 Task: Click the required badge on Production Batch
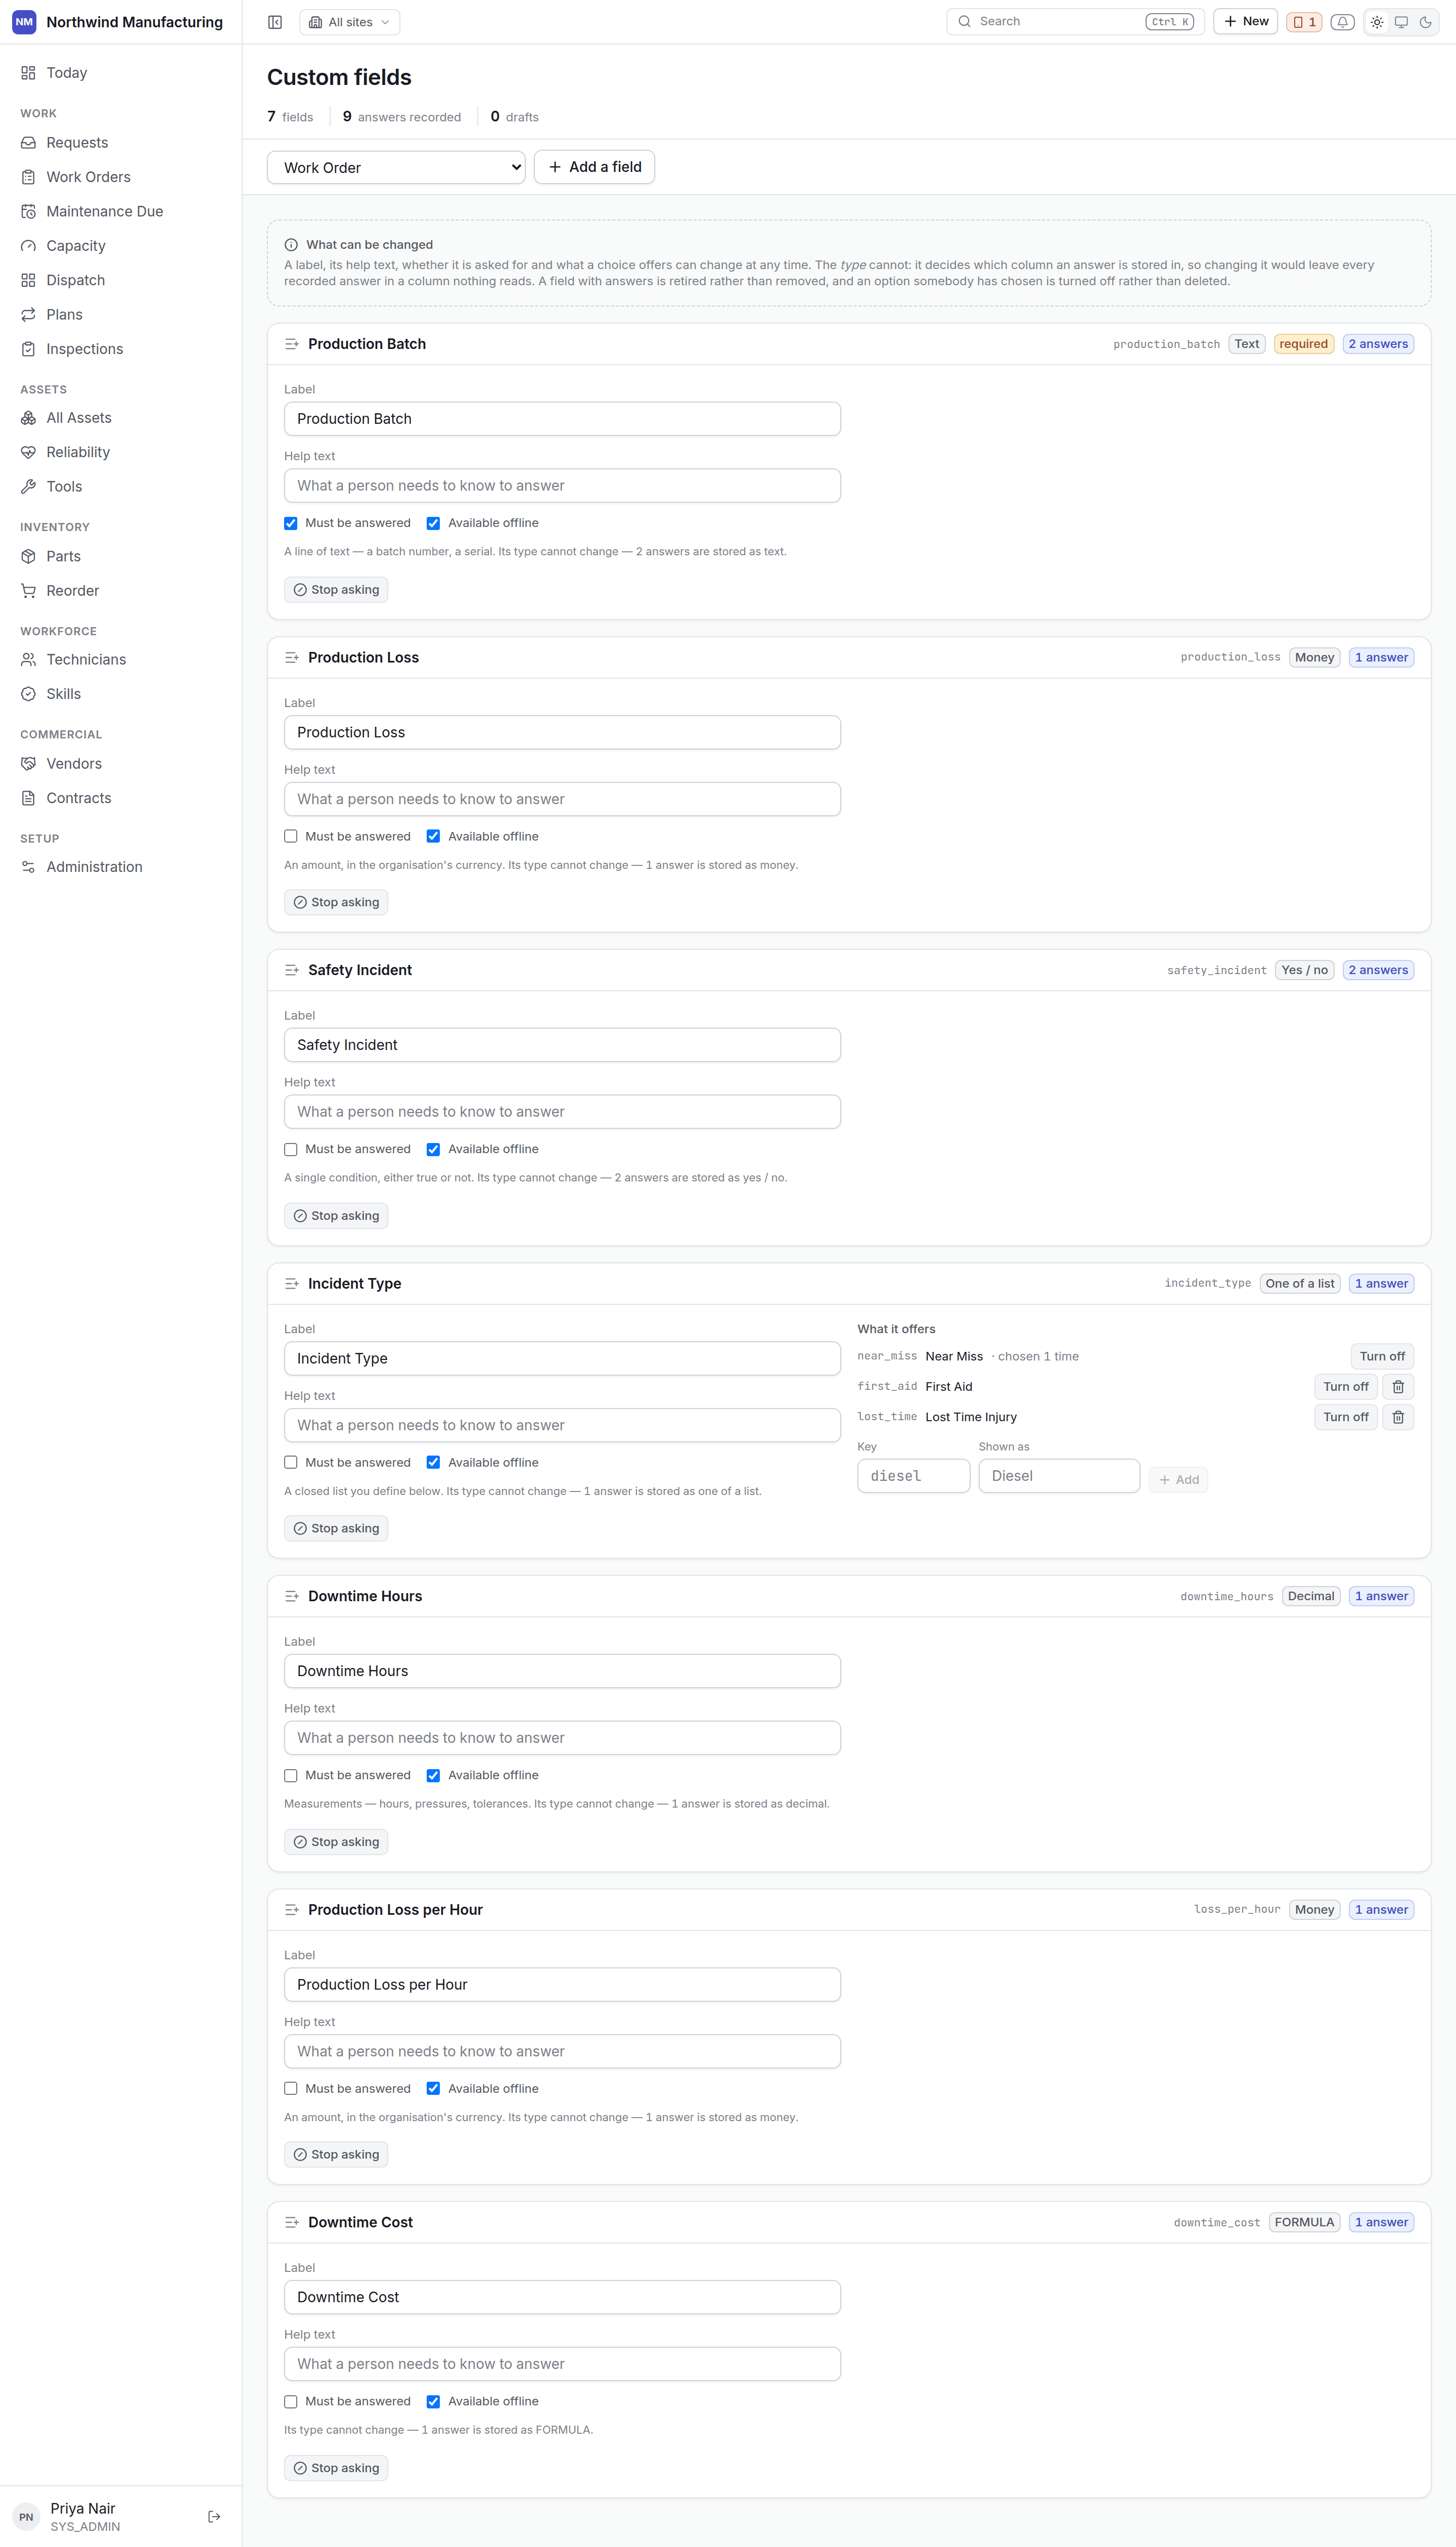(1303, 344)
